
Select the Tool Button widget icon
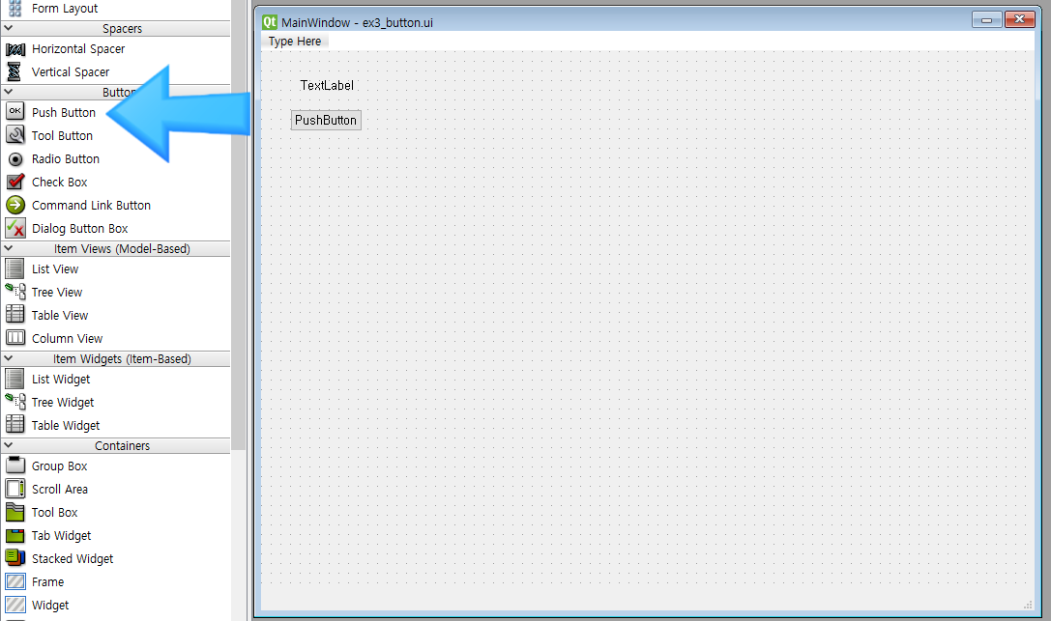[15, 135]
